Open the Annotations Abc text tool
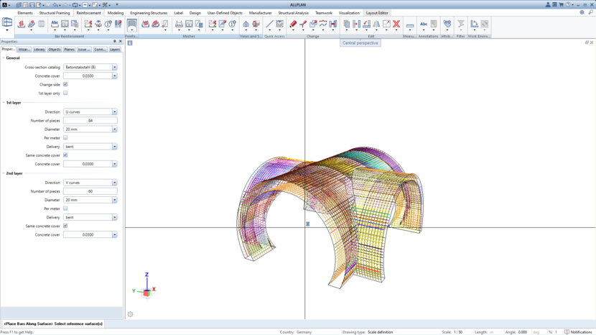This screenshot has height=335, width=596. point(424,24)
